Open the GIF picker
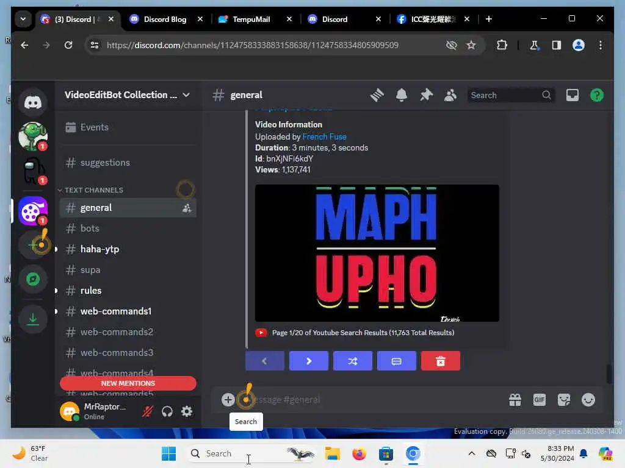 click(540, 400)
